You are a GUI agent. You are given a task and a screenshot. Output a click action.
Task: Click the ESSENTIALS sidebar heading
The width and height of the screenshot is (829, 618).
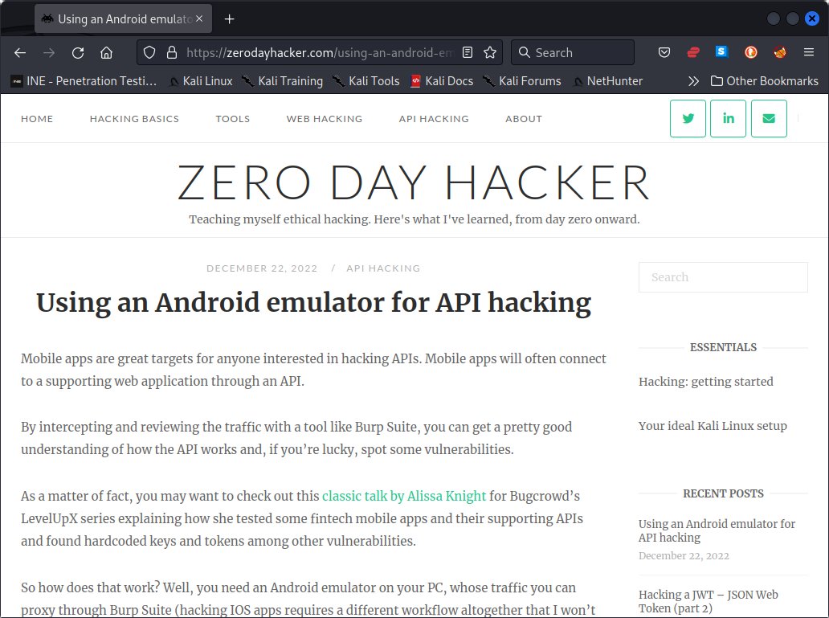[x=723, y=347]
